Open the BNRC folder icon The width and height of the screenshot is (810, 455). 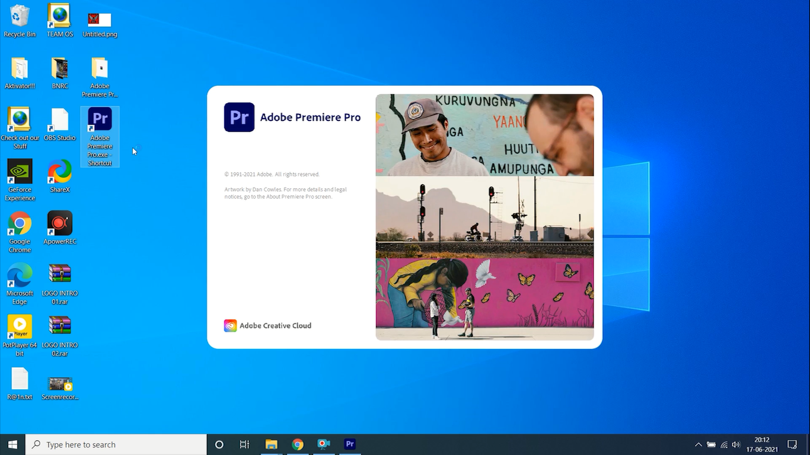point(60,73)
